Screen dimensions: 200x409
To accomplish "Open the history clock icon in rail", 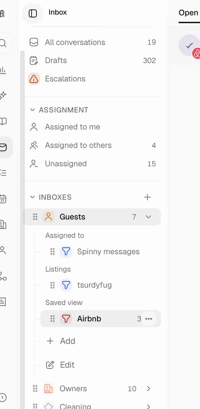I will [x=3, y=397].
